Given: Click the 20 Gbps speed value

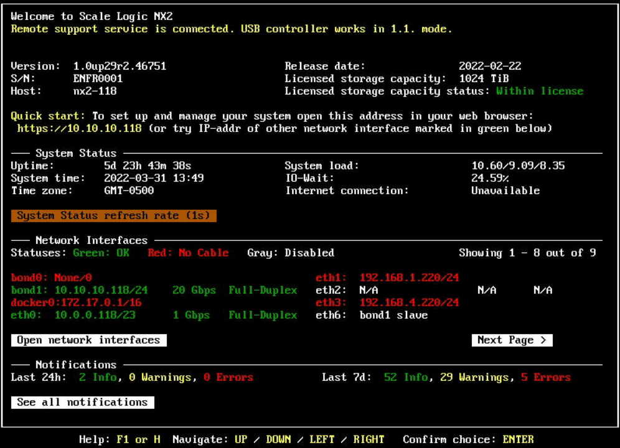Looking at the screenshot, I should (x=194, y=290).
